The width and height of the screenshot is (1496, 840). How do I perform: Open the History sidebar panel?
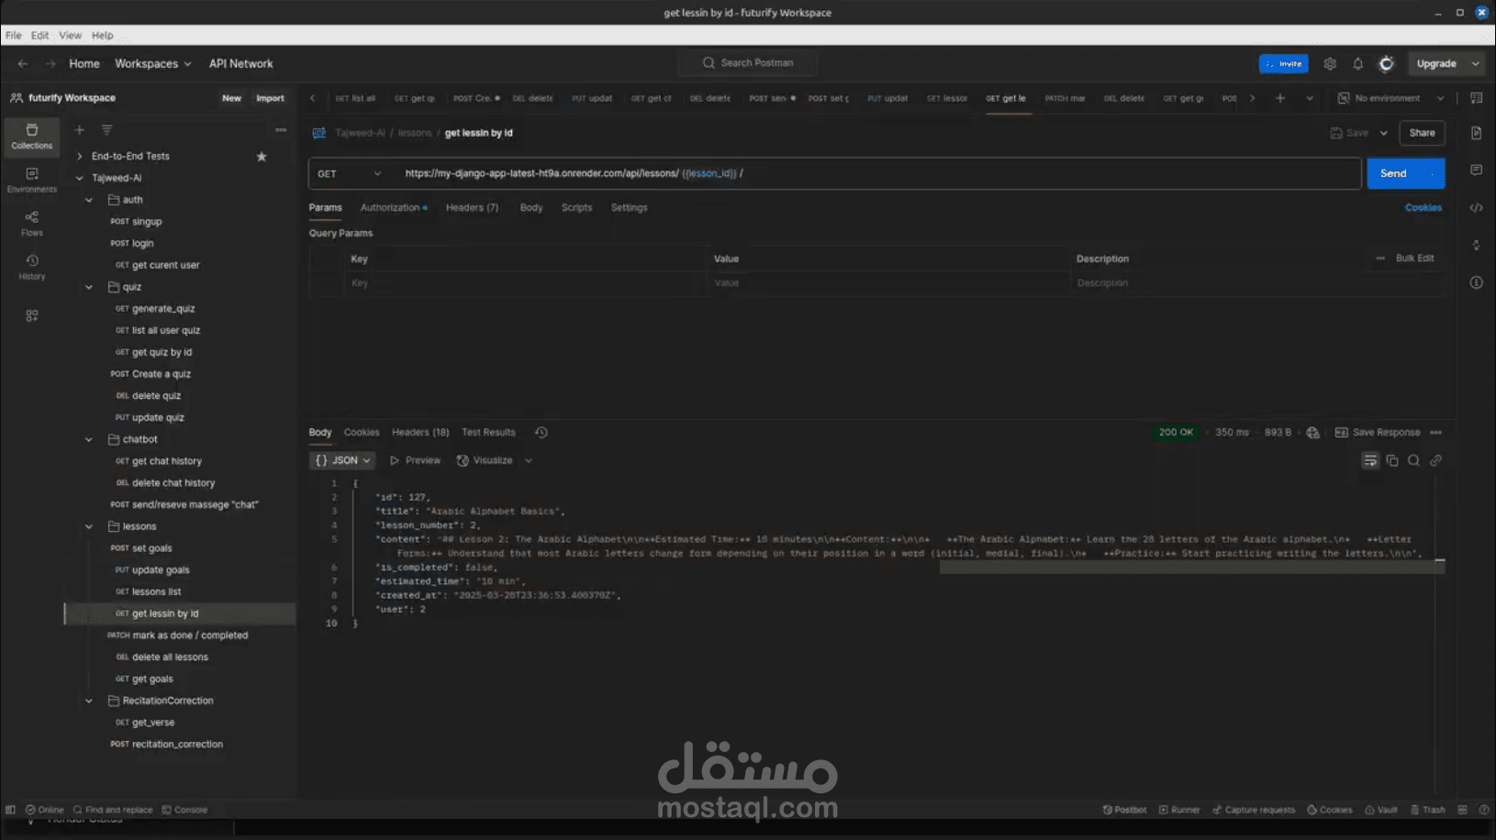[32, 267]
